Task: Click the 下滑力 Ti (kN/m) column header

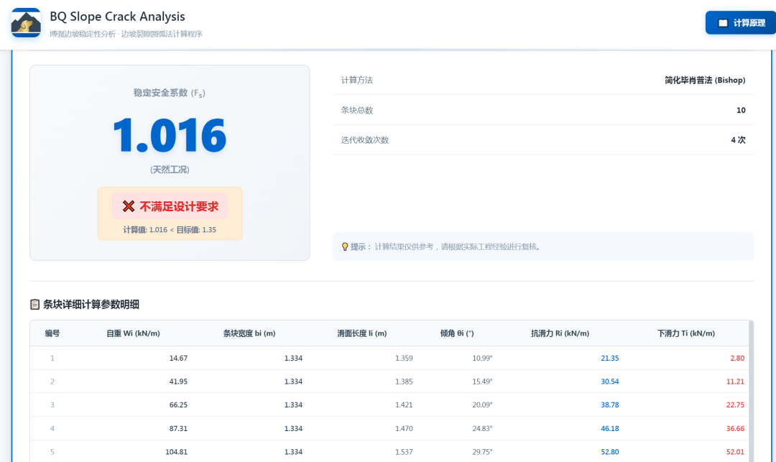Action: (x=686, y=333)
